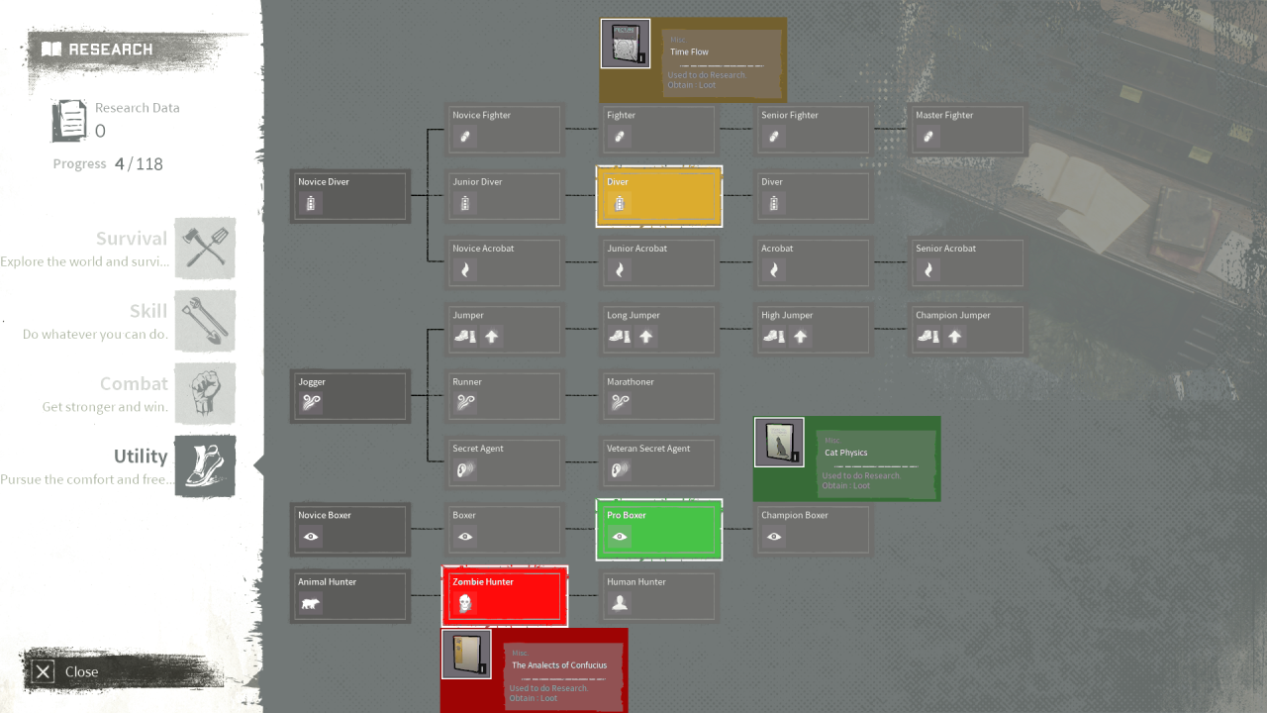
Task: Select the Survival category crossed-tools icon
Action: (205, 248)
